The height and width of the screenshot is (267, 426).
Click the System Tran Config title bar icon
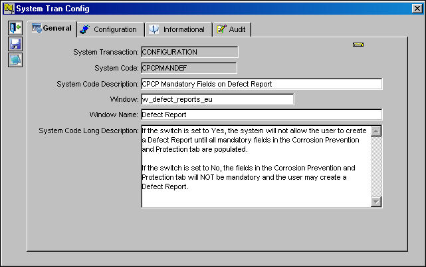coord(9,9)
